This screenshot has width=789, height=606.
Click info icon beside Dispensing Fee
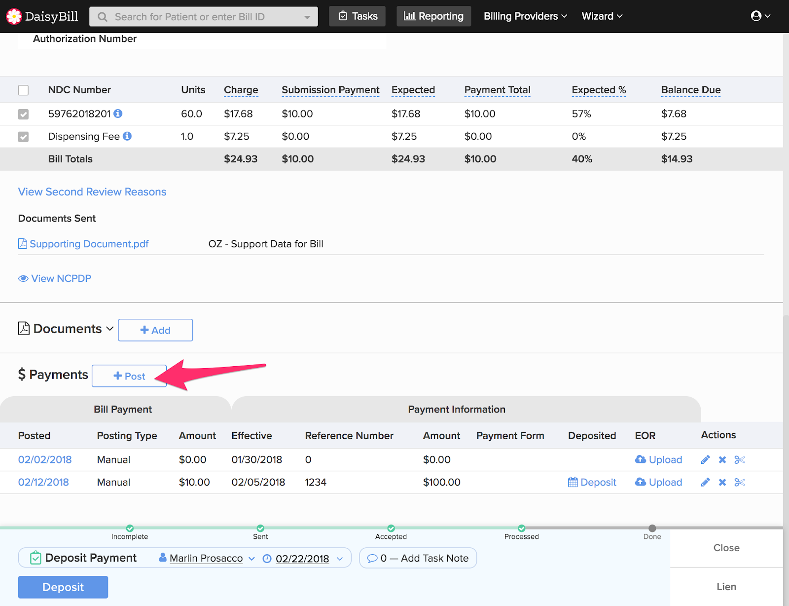point(127,136)
